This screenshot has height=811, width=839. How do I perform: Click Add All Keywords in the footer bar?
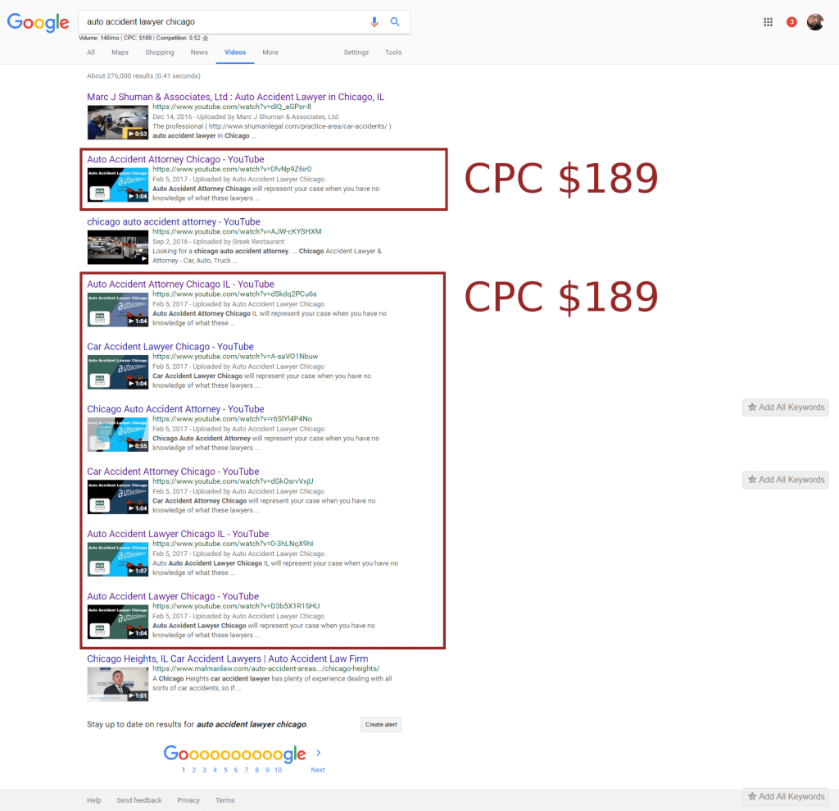786,796
